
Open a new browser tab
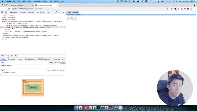[61, 5]
